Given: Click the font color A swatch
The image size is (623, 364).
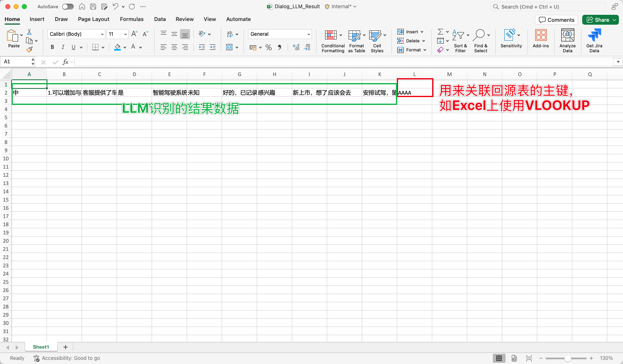Looking at the screenshot, I should tap(133, 47).
